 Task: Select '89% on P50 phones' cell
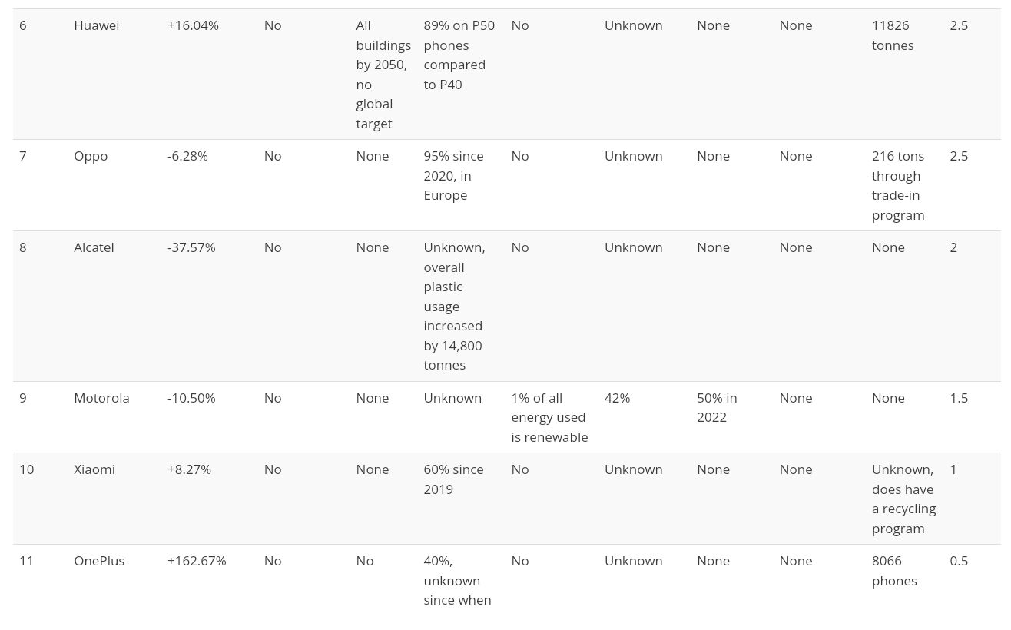coord(459,55)
